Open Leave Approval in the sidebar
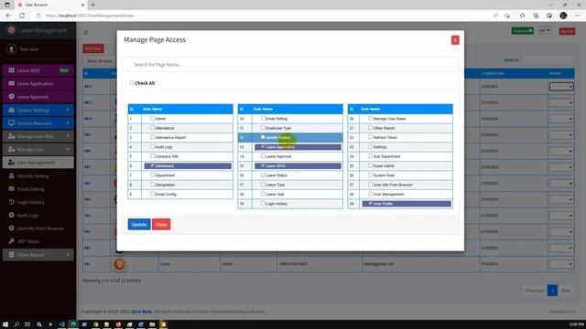Screen dimensions: 586x329 pos(38,97)
